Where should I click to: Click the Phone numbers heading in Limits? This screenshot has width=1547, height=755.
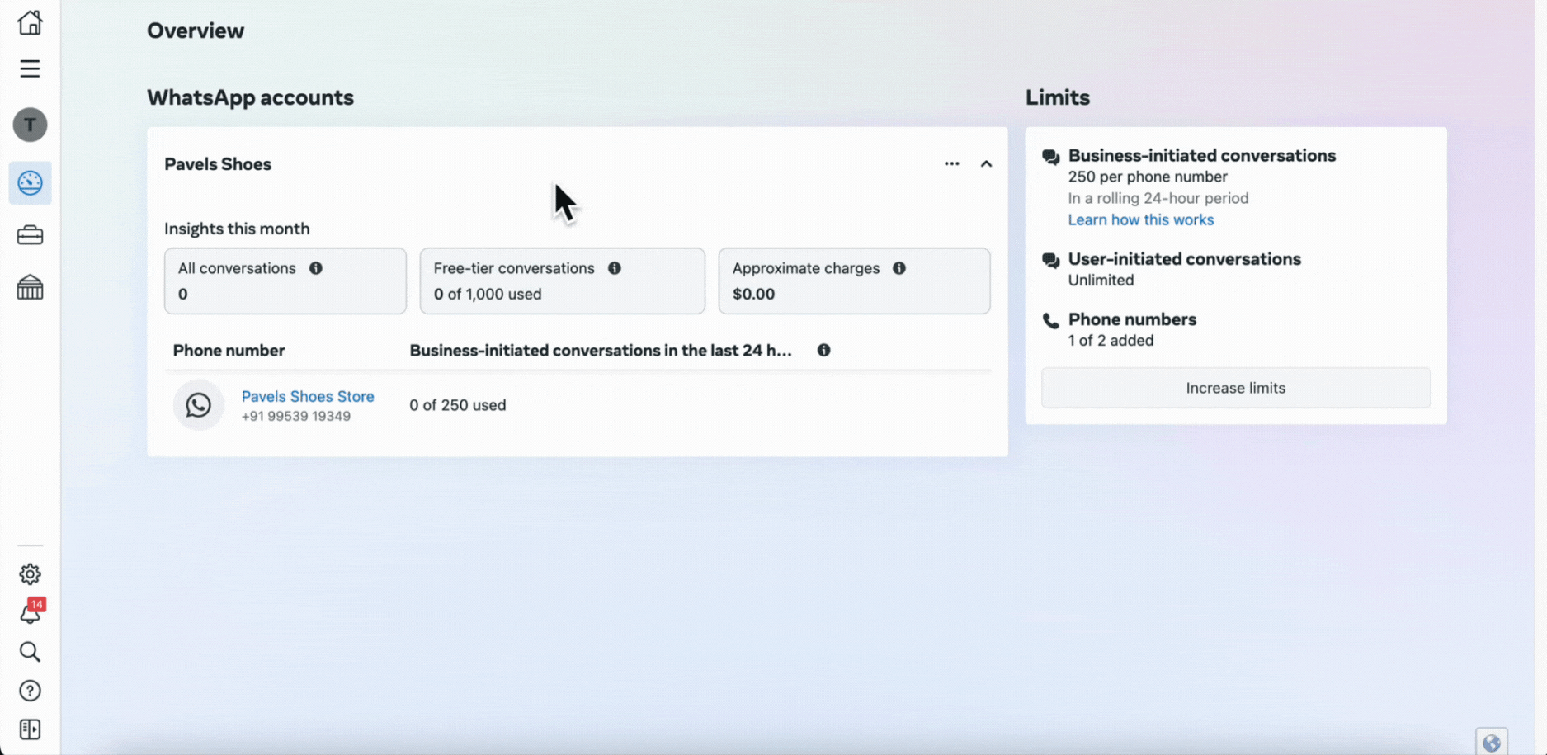(1132, 319)
